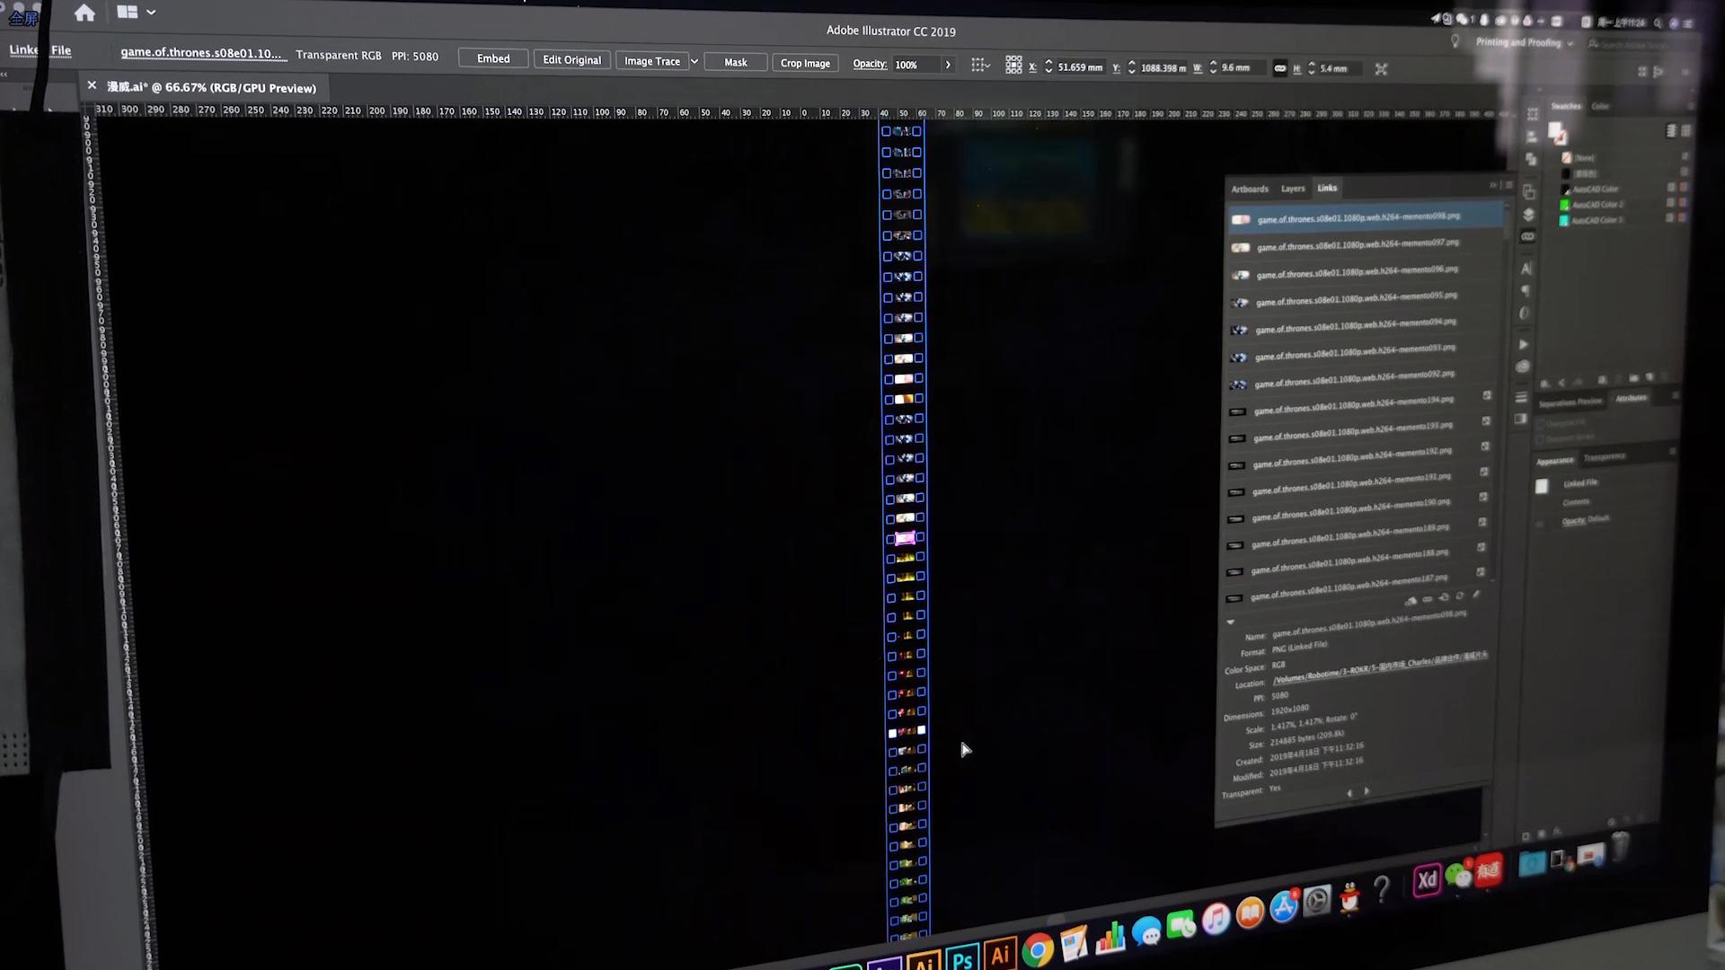Click the Crop Image button
1725x970 pixels.
tap(805, 63)
